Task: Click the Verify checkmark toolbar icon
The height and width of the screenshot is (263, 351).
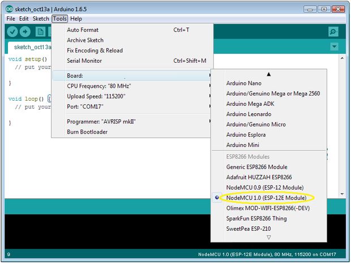Action: 12,32
